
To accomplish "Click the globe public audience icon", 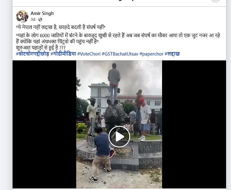I will [x=40, y=20].
